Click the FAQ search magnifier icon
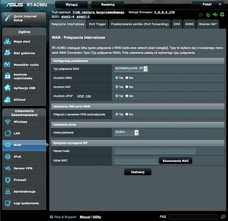This screenshot has width=228, height=221. [223, 217]
